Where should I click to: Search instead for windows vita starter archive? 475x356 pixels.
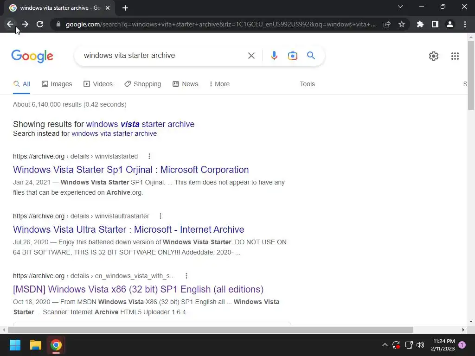(x=114, y=133)
